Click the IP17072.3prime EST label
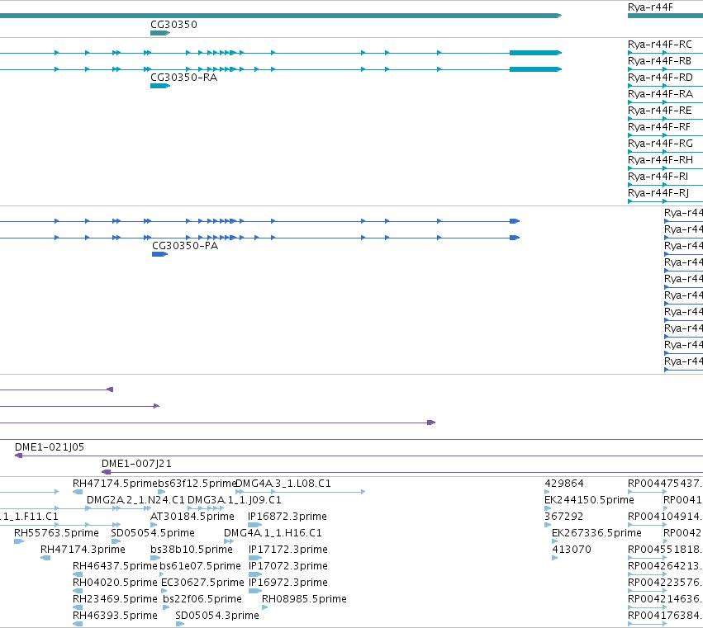703x628 pixels. (x=287, y=566)
